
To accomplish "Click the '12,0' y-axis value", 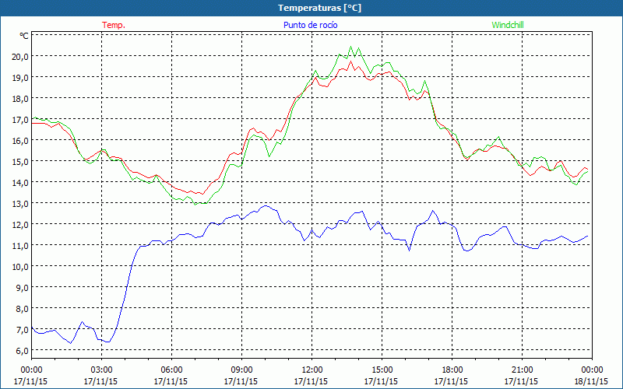I will point(20,225).
